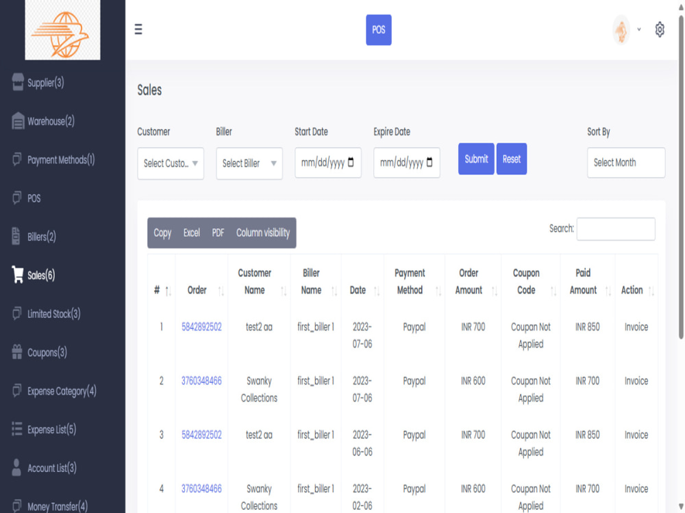Sort by the Action column arrows
685x513 pixels.
click(x=651, y=291)
